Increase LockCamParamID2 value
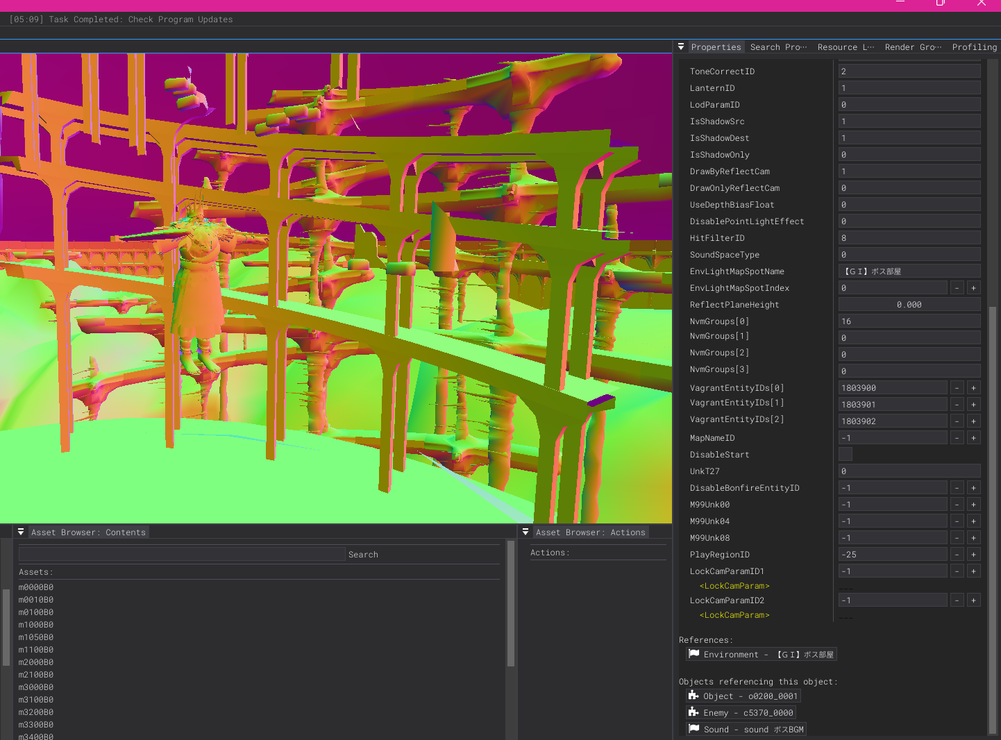Image resolution: width=1001 pixels, height=740 pixels. pyautogui.click(x=974, y=600)
